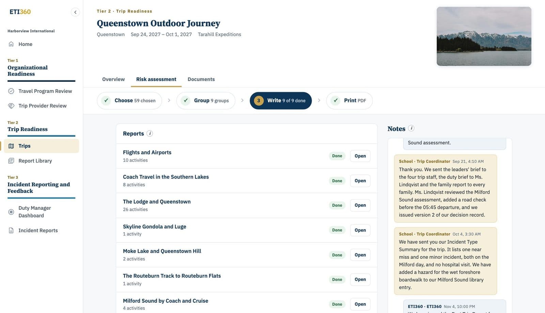Open the Documents tab
The image size is (545, 313).
pyautogui.click(x=201, y=79)
